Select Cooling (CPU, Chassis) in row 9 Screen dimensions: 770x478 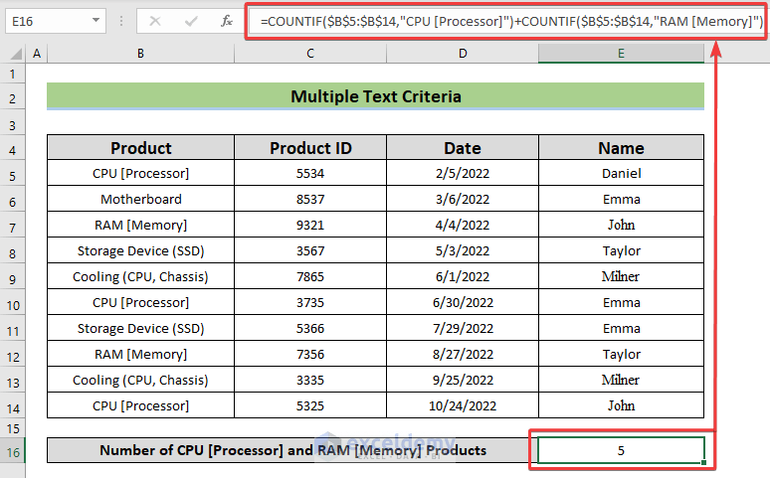(x=141, y=276)
